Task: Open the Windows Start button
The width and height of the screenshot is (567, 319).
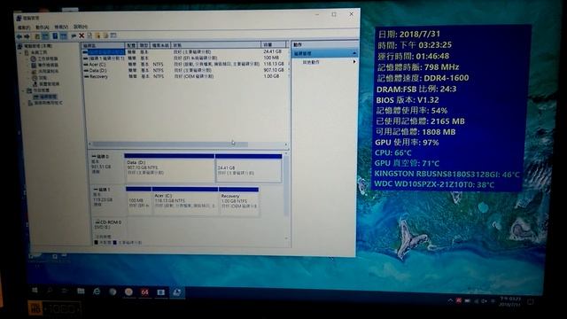Action: [x=35, y=290]
